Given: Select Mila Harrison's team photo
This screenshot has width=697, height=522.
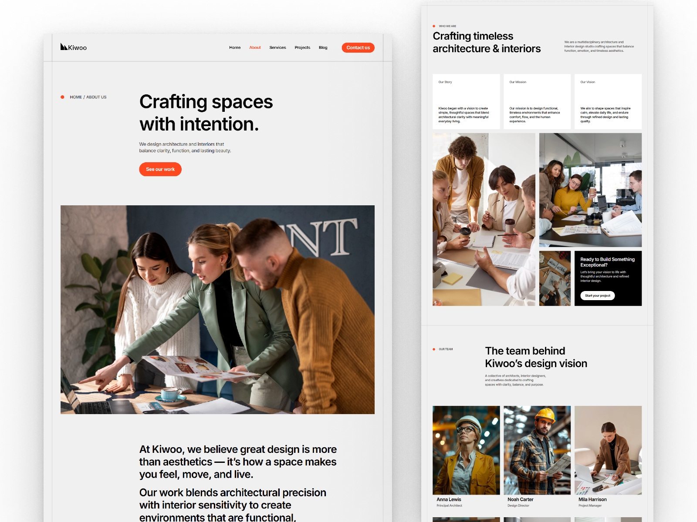Looking at the screenshot, I should (x=608, y=450).
